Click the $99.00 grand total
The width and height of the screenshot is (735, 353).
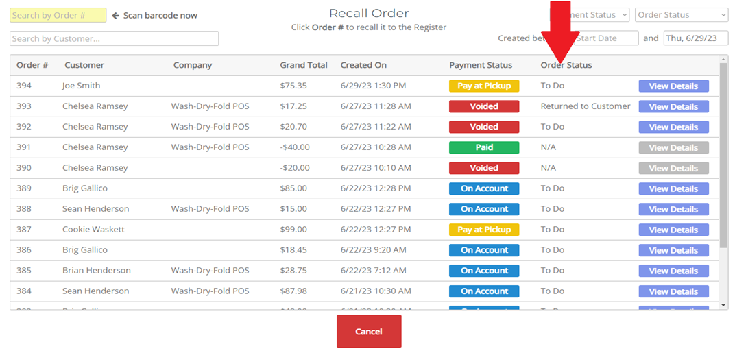click(x=293, y=229)
